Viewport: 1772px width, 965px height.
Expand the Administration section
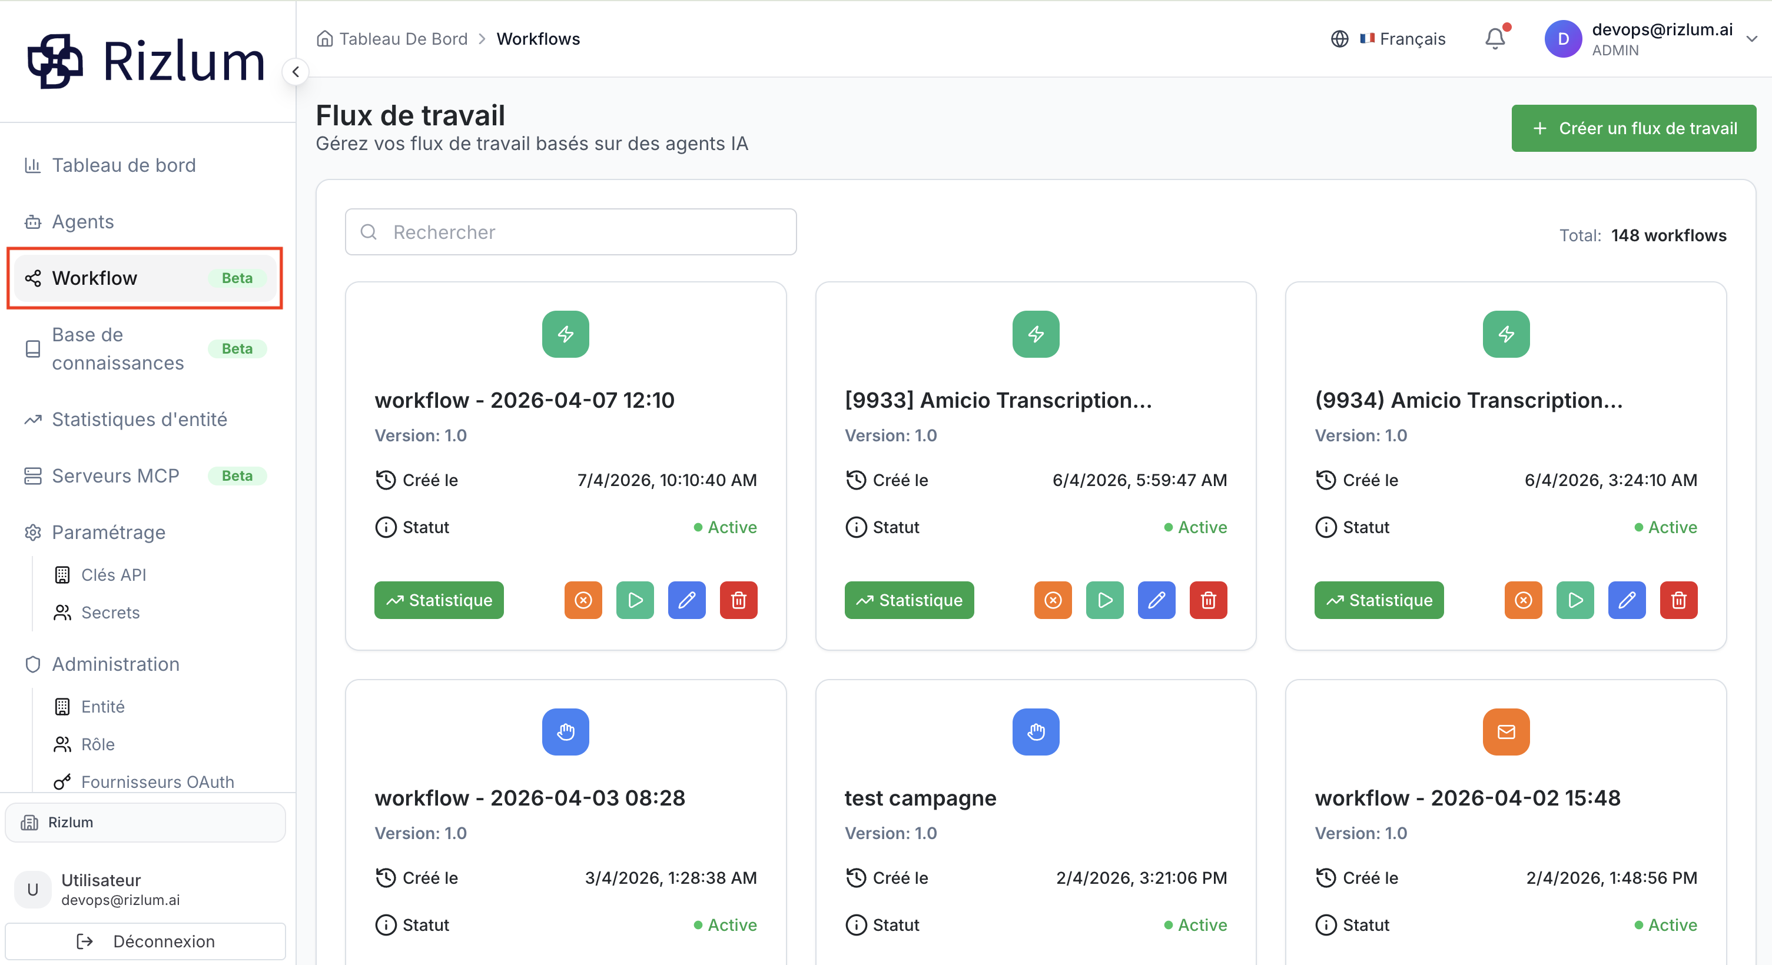pos(144,664)
